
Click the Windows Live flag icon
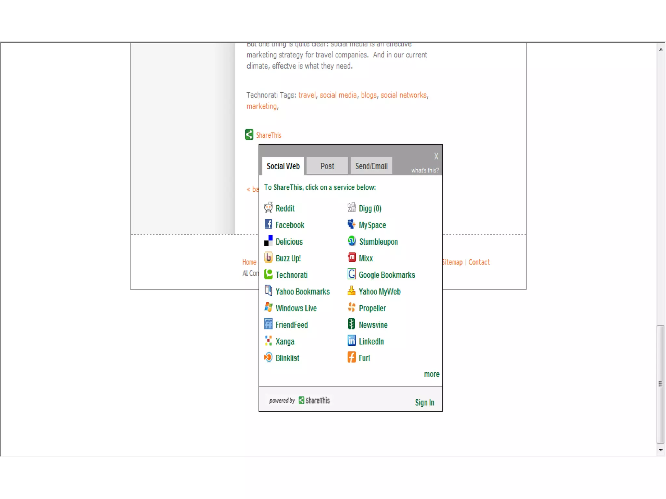pyautogui.click(x=268, y=307)
